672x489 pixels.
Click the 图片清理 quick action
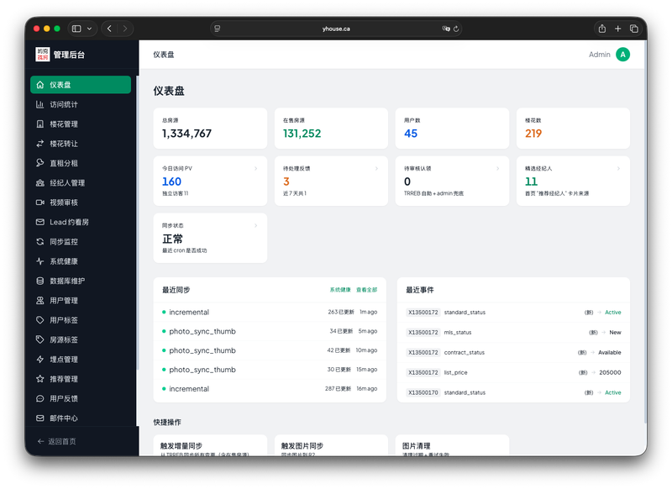click(x=452, y=445)
